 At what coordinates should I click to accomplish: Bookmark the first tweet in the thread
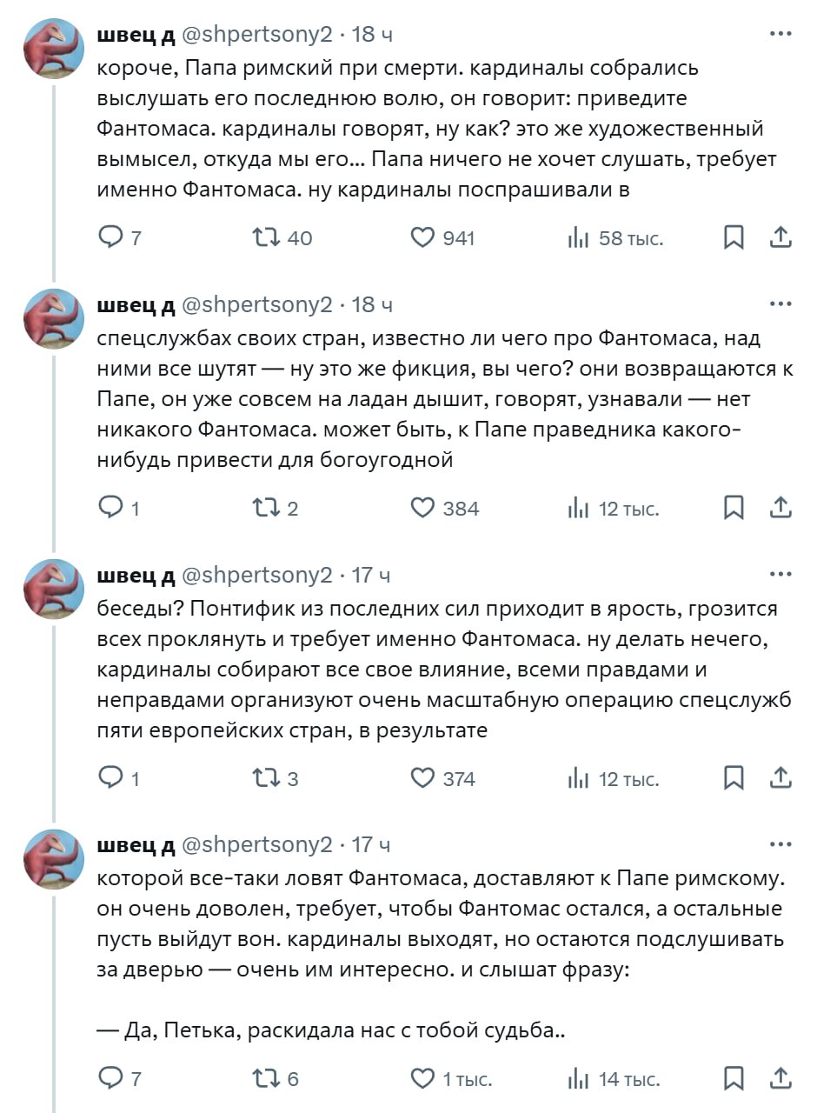pos(734,237)
